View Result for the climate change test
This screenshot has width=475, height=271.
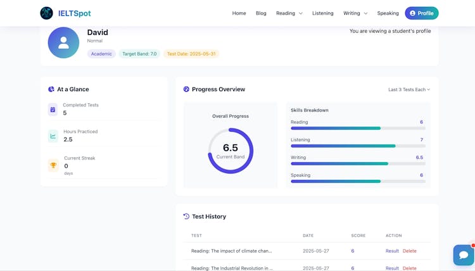(x=392, y=251)
